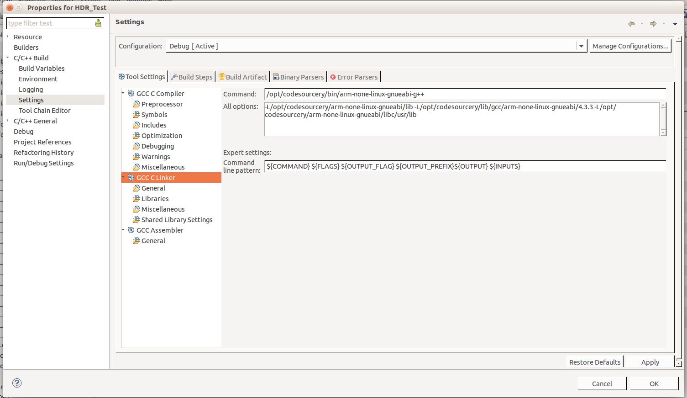Collapse the GCC C Linker tree branch
687x398 pixels.
coord(122,177)
